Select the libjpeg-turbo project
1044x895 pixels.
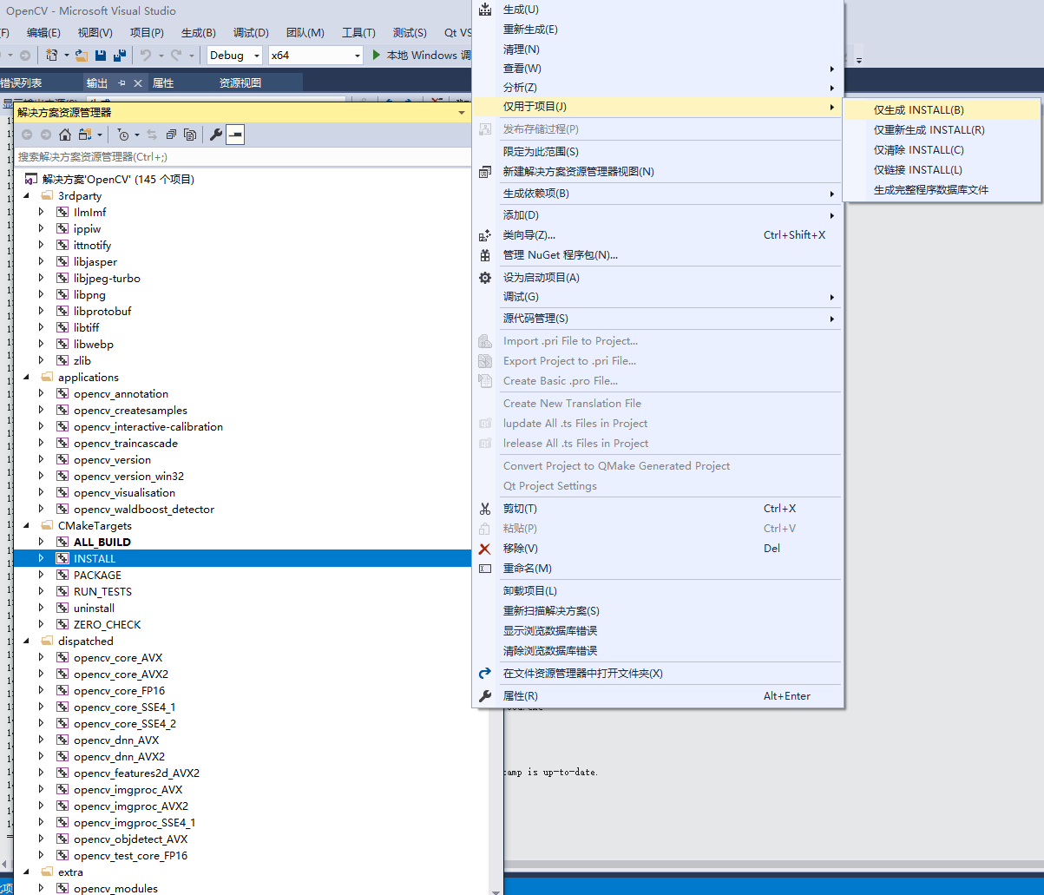[107, 279]
